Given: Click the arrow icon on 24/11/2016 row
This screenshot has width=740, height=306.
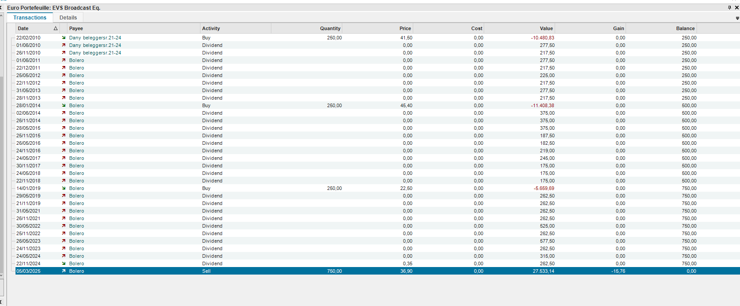Looking at the screenshot, I should (x=64, y=151).
